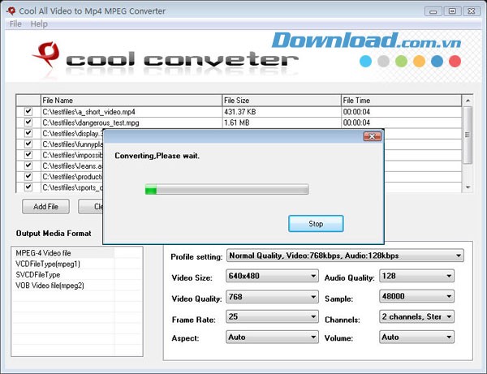The width and height of the screenshot is (487, 374).
Task: Click the light blue circle in the banner
Action: pyautogui.click(x=366, y=62)
